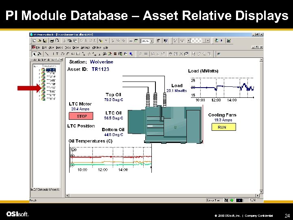Select the highlighted first transformer tree item
293x220 pixels.
click(51, 70)
